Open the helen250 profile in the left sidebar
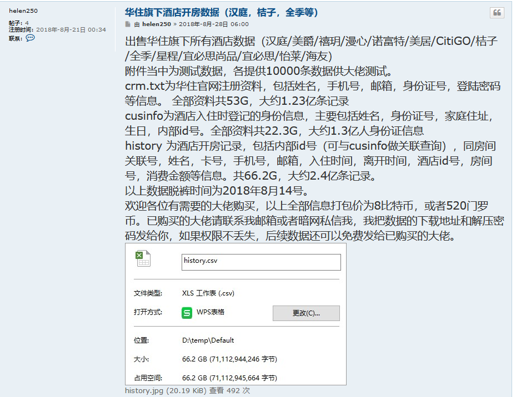 click(23, 11)
